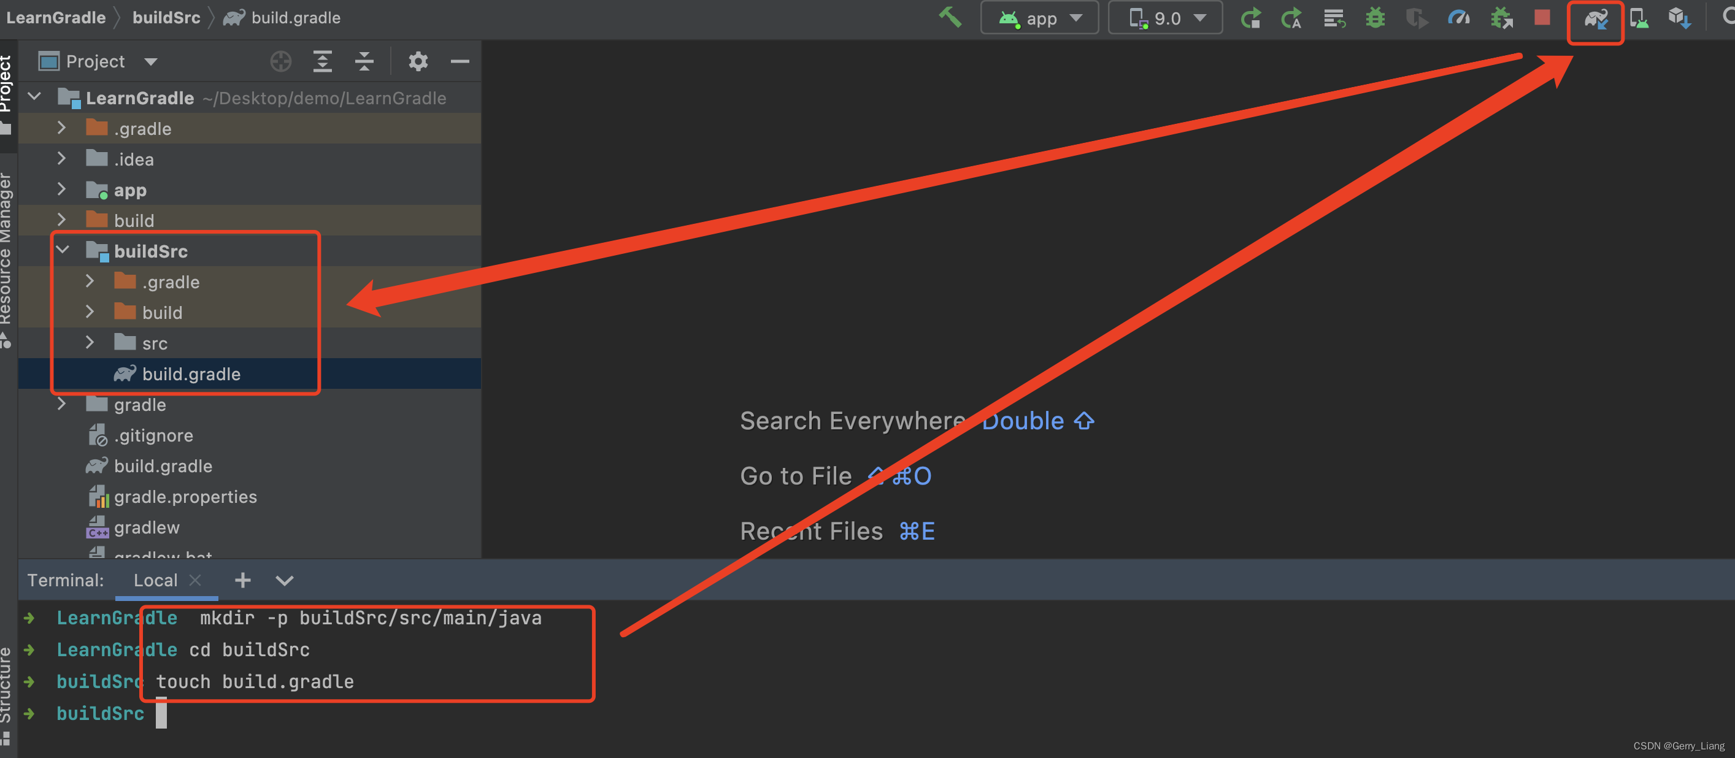Image resolution: width=1735 pixels, height=758 pixels.
Task: Open the SDK Manager icon
Action: (1680, 18)
